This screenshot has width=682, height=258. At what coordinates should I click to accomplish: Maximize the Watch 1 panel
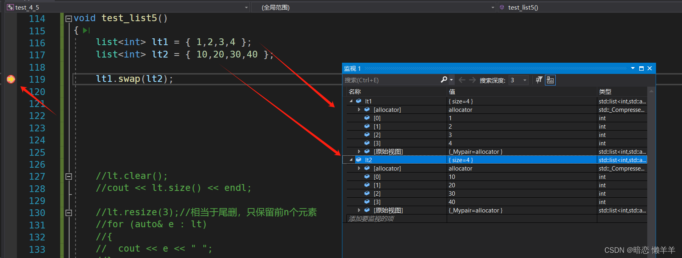tap(641, 68)
